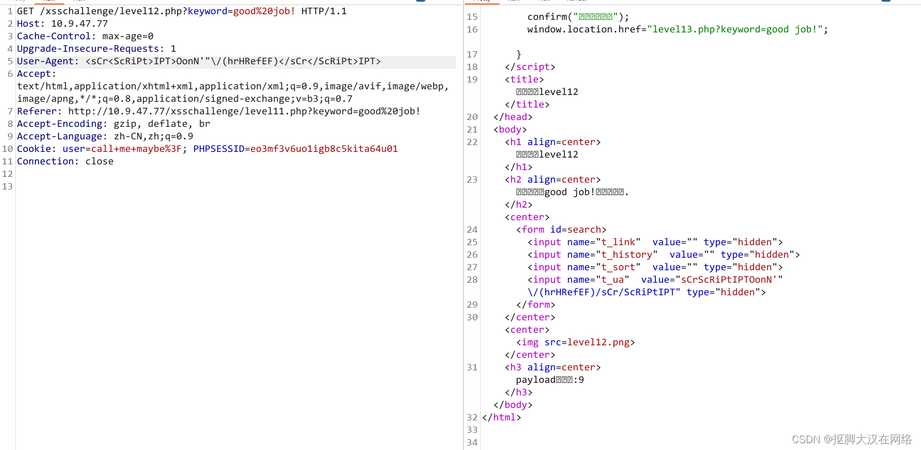Click the GET /xsschallenge/level12.php request line
Image resolution: width=921 pixels, height=450 pixels.
pyautogui.click(x=181, y=11)
